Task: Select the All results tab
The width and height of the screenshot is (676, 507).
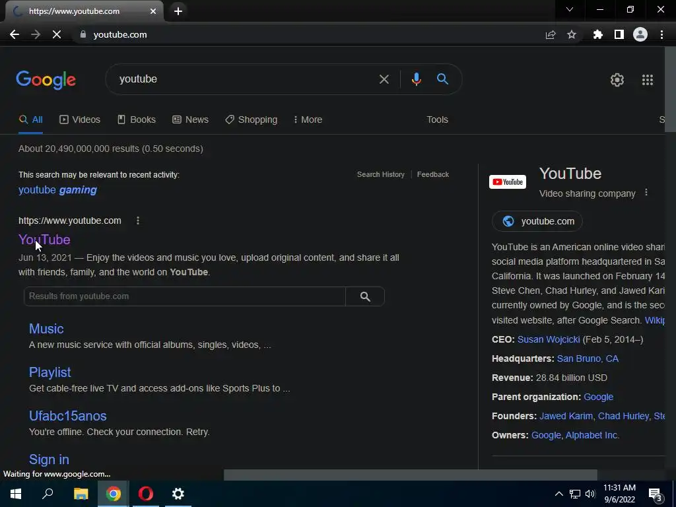Action: pyautogui.click(x=30, y=119)
